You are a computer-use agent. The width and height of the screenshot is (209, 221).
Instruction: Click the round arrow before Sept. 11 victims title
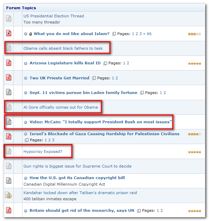25,93
